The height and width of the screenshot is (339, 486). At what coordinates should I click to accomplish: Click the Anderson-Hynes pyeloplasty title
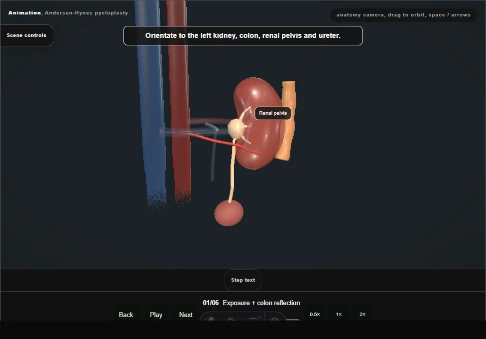pos(87,13)
